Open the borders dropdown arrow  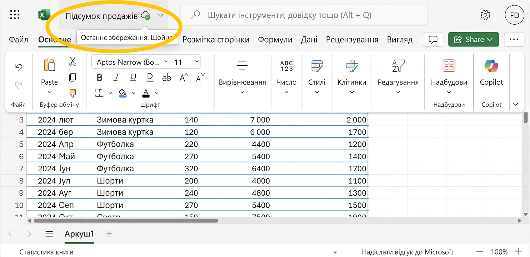[110, 93]
